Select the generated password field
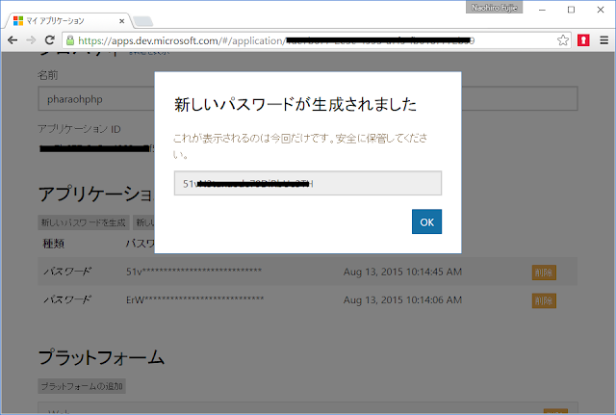The height and width of the screenshot is (415, 616). tap(308, 183)
